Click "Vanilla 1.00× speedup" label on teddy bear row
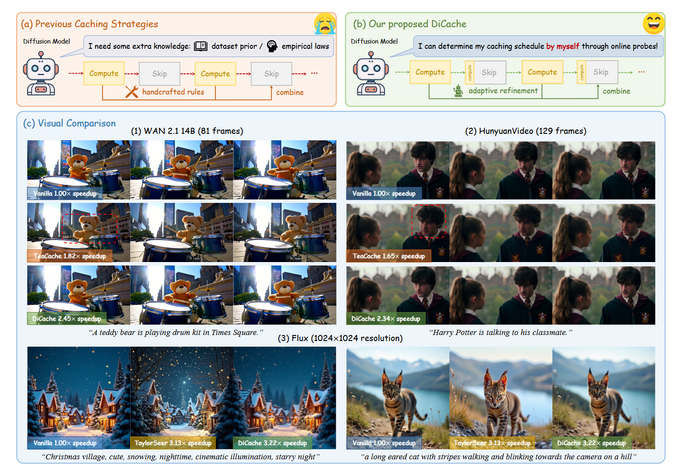 coord(65,193)
